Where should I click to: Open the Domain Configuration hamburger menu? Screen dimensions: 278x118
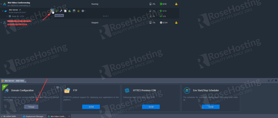(58, 87)
